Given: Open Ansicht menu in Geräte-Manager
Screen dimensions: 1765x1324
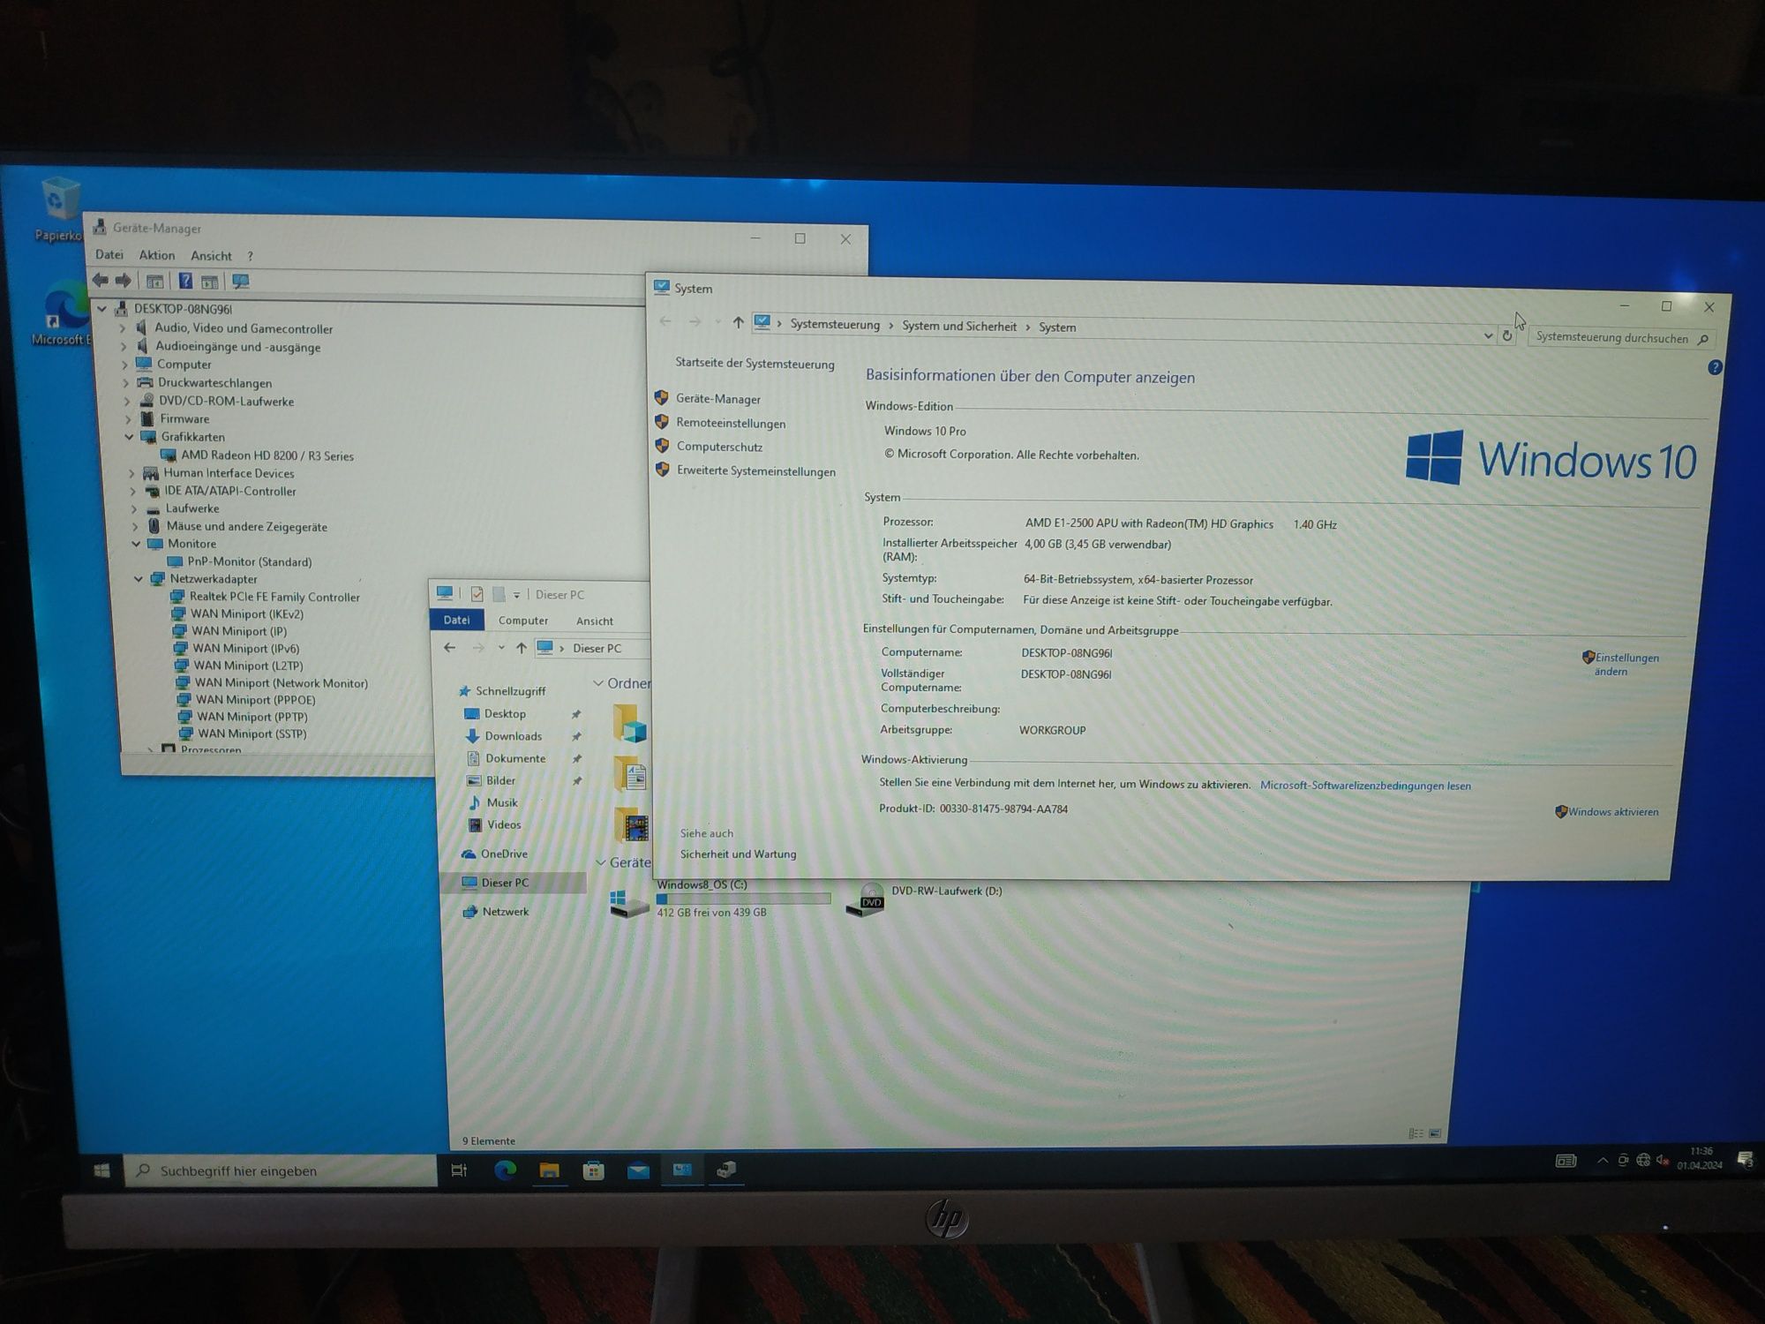Looking at the screenshot, I should point(212,255).
